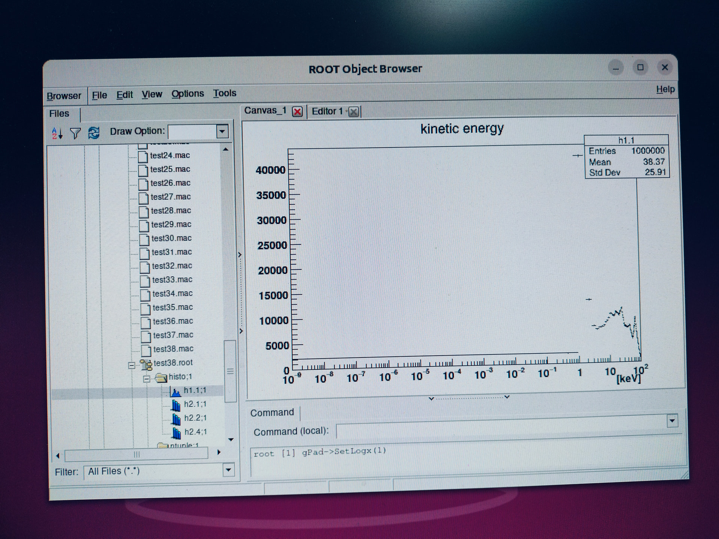Click the filter funnel icon
719x539 pixels.
pos(75,133)
